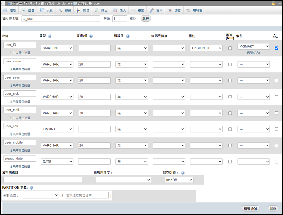
Task: Click the 權限 (Privileges) tab icon
Action: 133,11
